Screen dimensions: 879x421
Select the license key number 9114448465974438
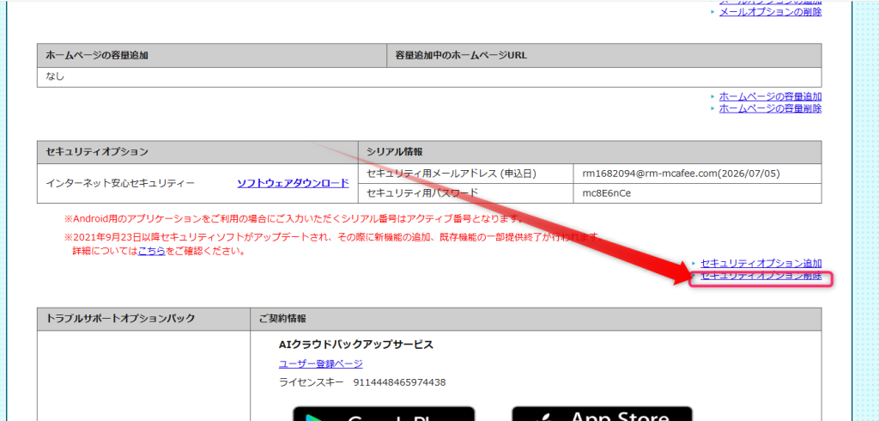[399, 383]
